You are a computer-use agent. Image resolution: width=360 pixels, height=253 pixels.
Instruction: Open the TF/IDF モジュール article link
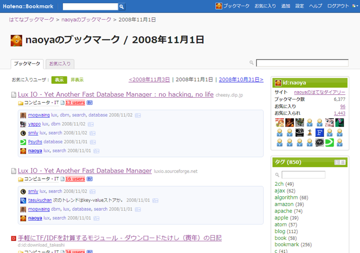point(120,238)
